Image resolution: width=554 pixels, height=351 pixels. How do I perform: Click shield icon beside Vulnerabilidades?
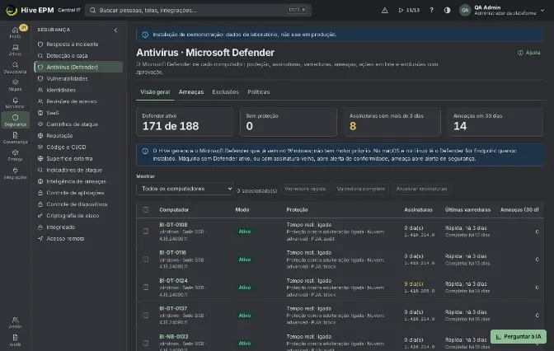click(40, 78)
